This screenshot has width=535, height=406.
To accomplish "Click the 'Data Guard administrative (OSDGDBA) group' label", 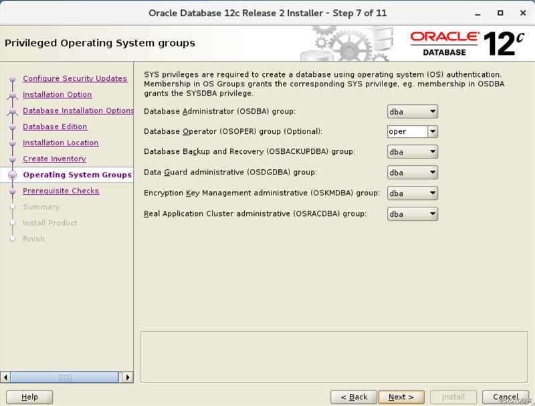I will click(x=230, y=172).
